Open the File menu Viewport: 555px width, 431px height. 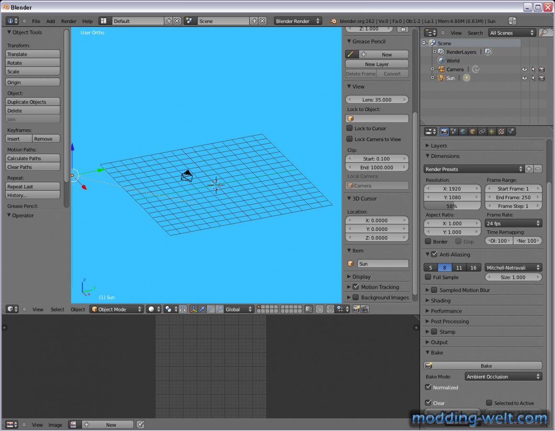point(36,21)
